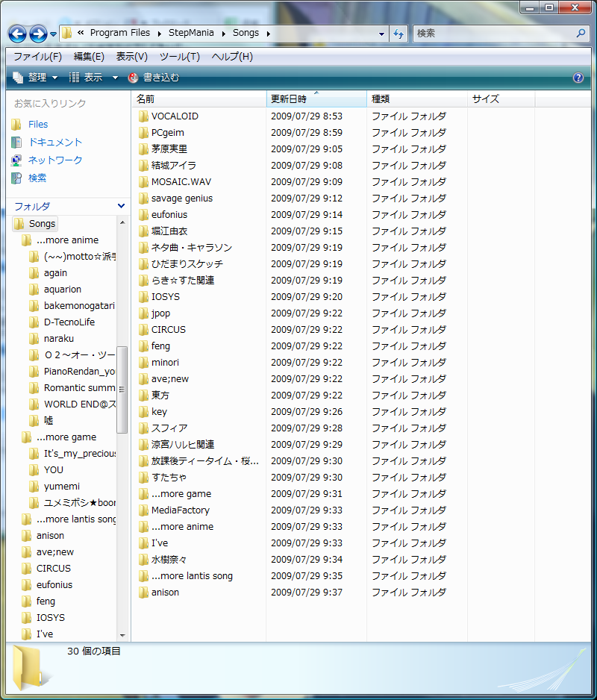Select the MediaFactory folder icon
This screenshot has width=597, height=700.
pos(143,510)
